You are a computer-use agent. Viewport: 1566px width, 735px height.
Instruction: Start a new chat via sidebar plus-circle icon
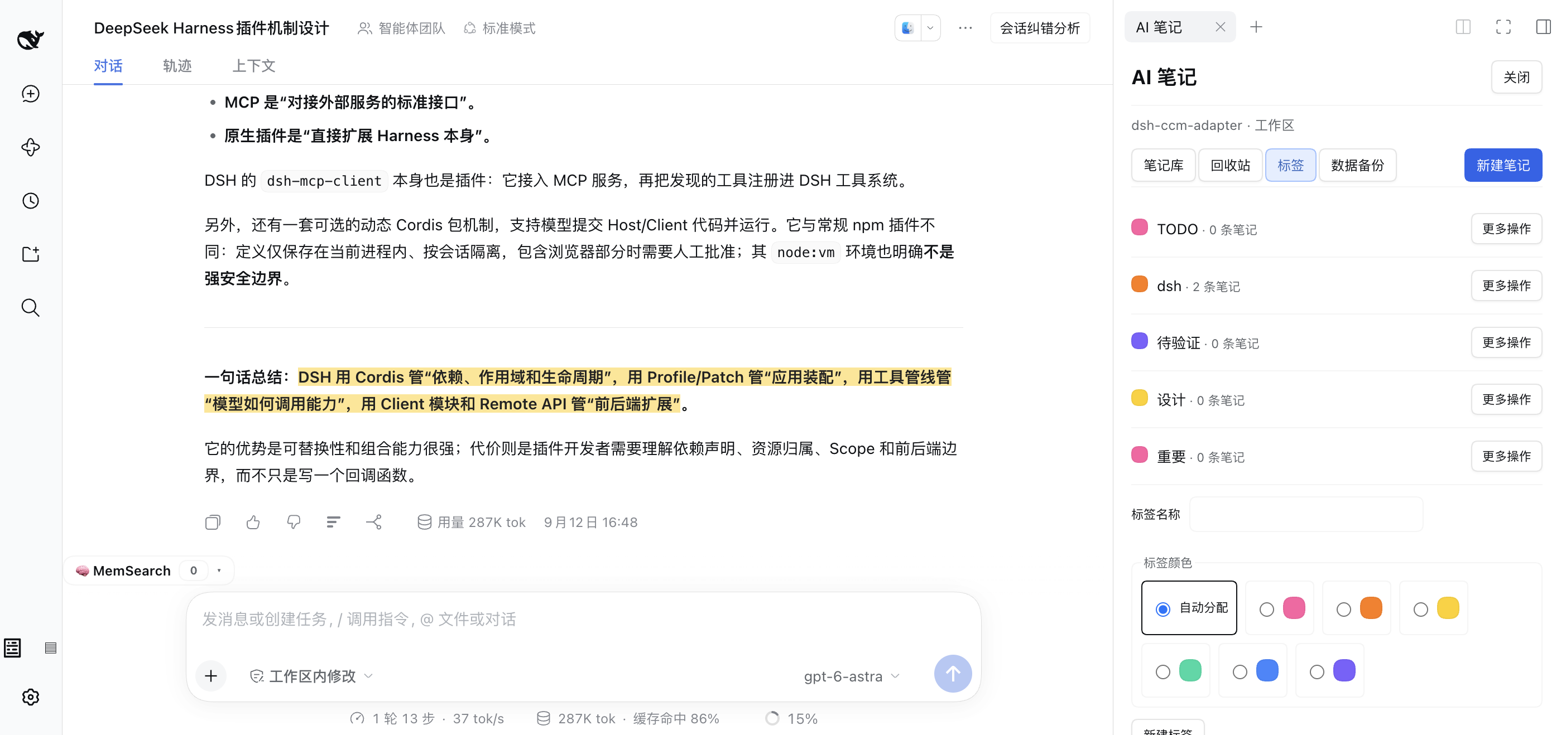click(x=30, y=94)
